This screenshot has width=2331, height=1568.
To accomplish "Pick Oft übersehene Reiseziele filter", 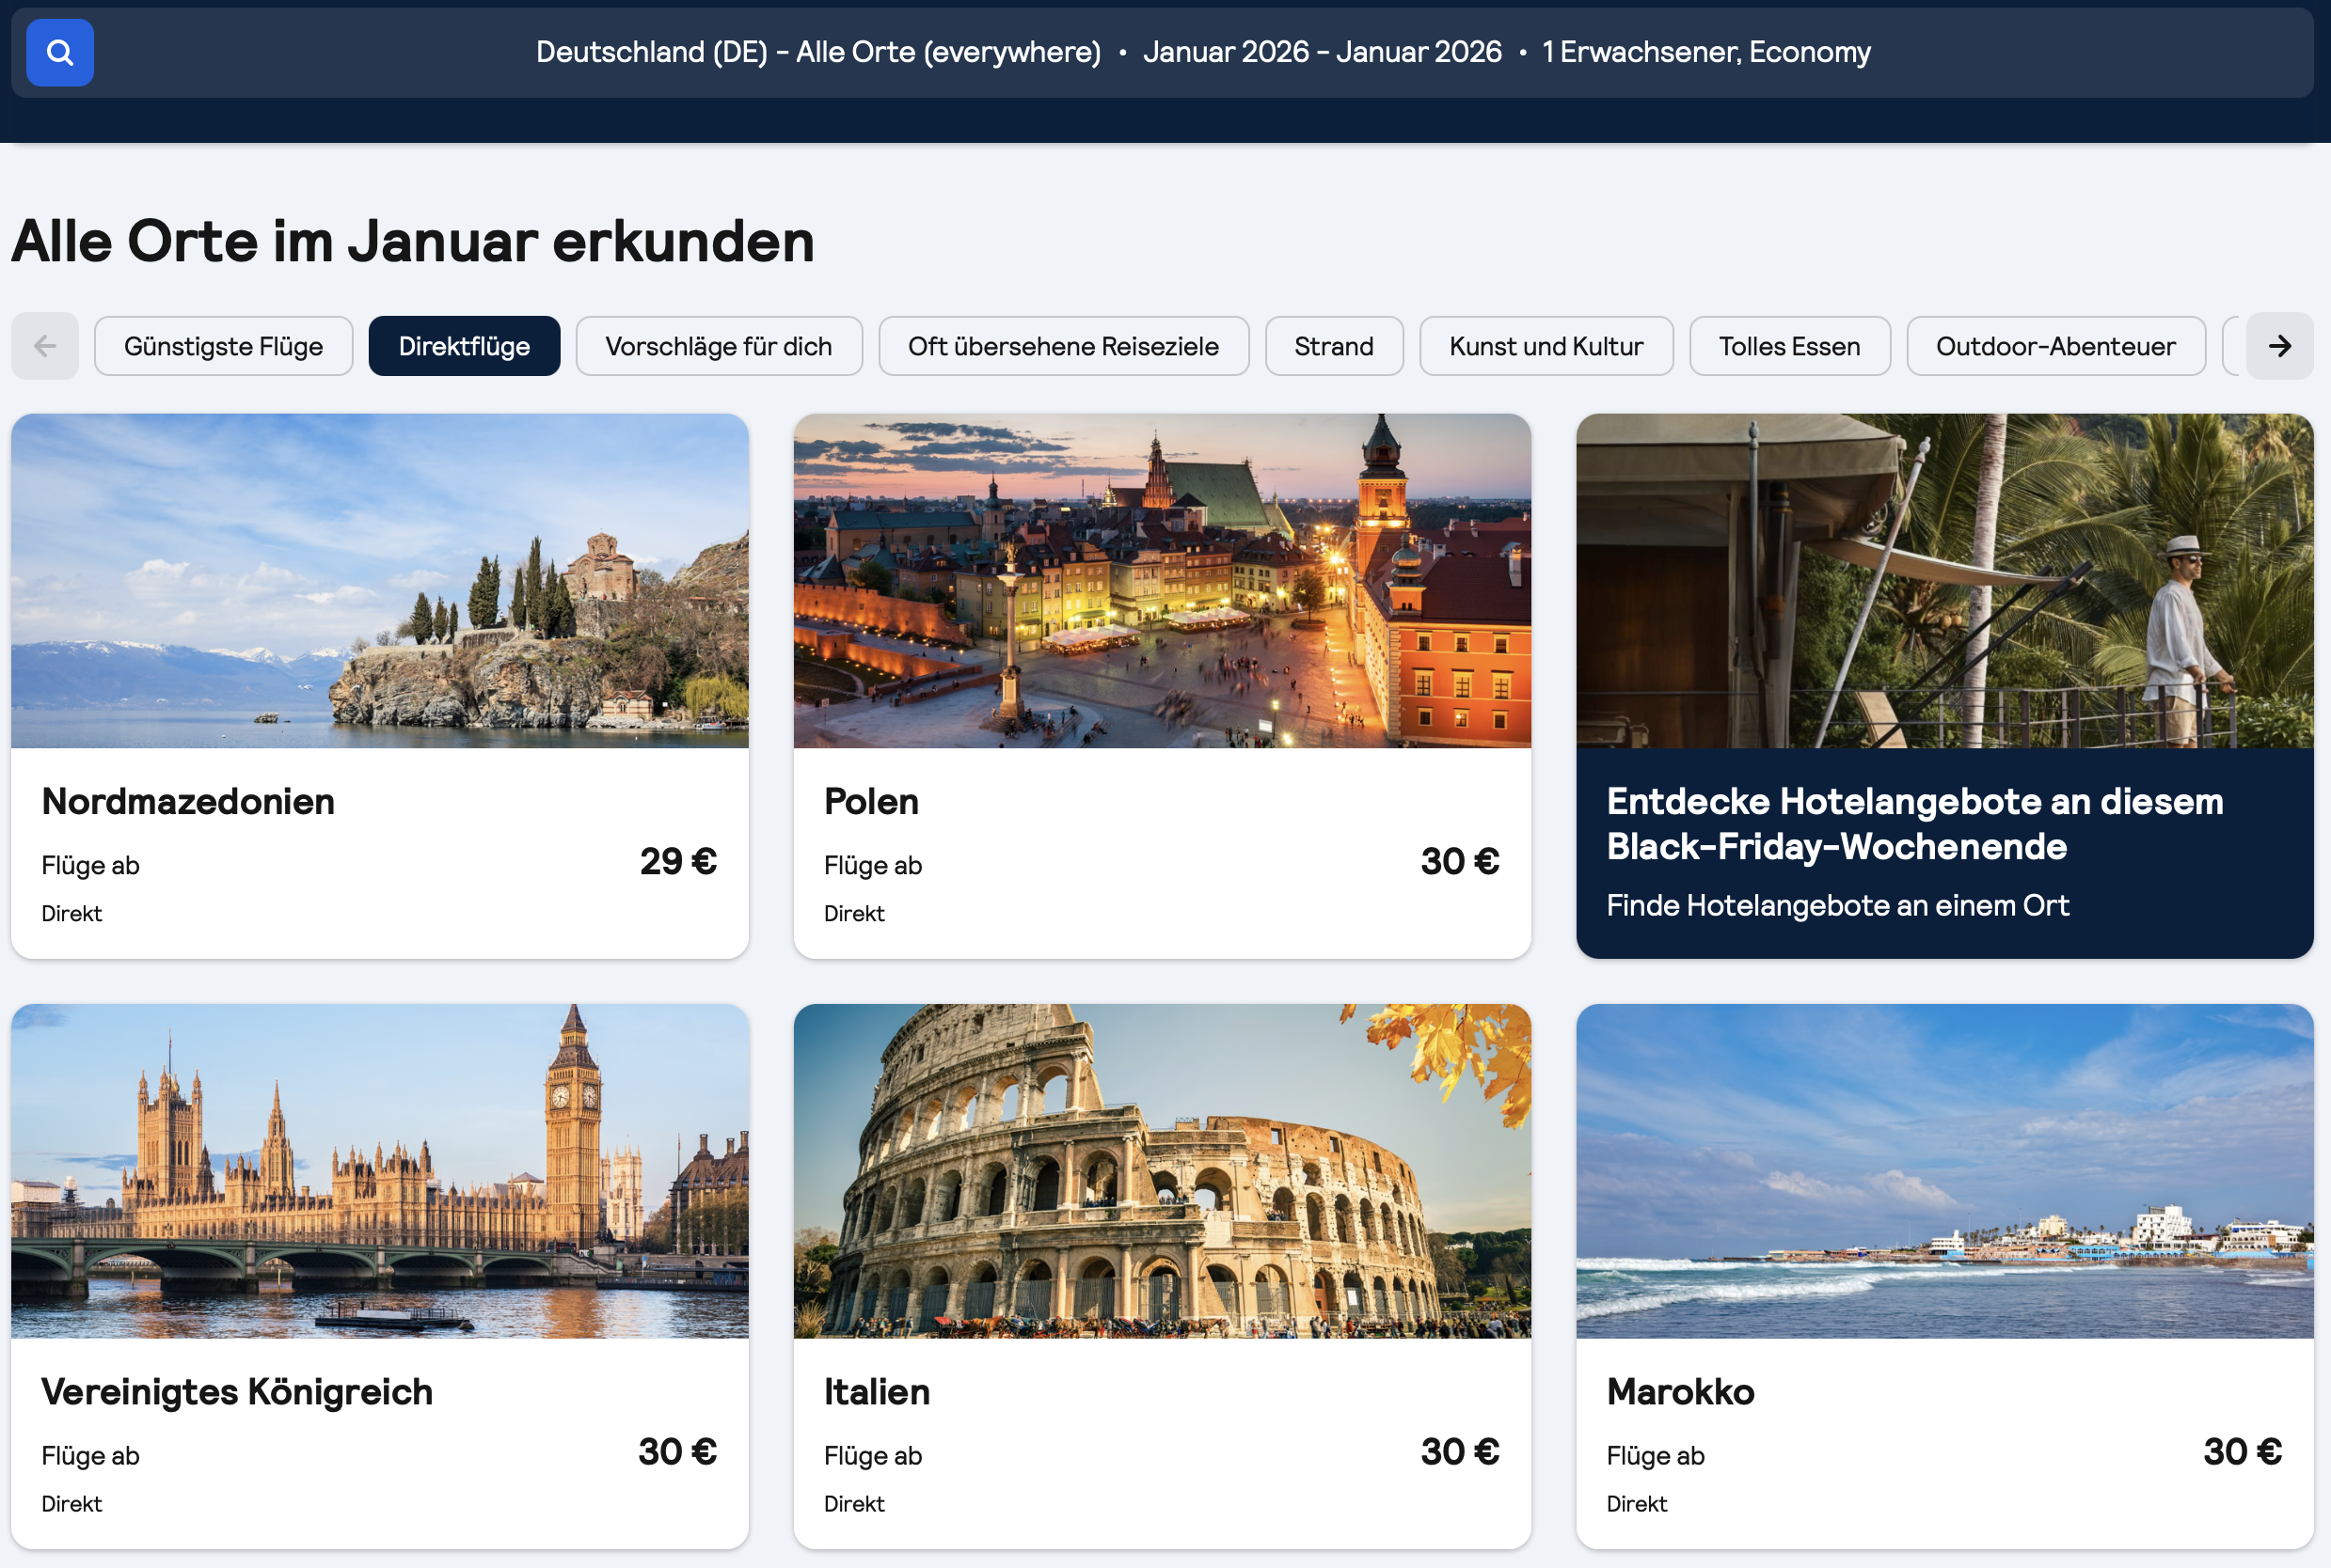I will tap(1062, 346).
